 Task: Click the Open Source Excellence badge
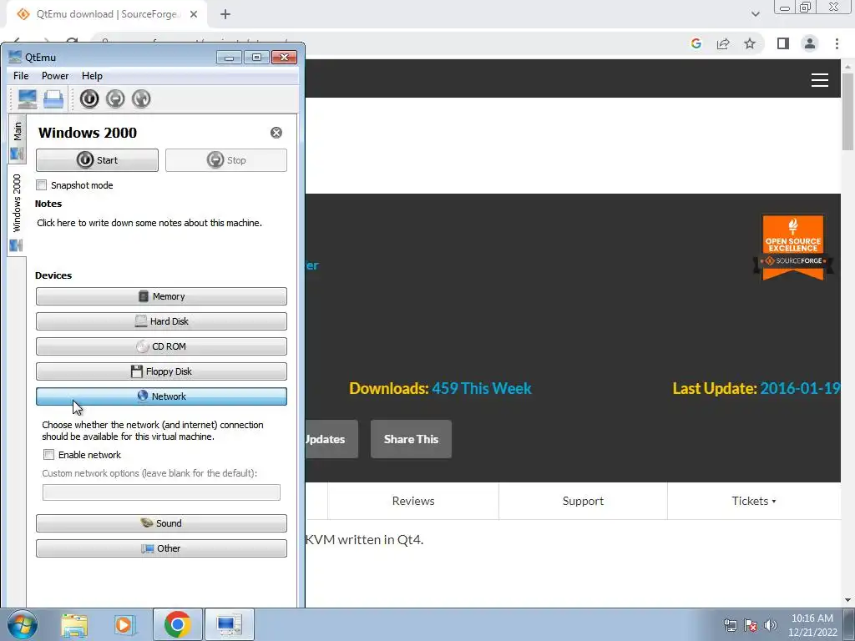[x=793, y=246]
